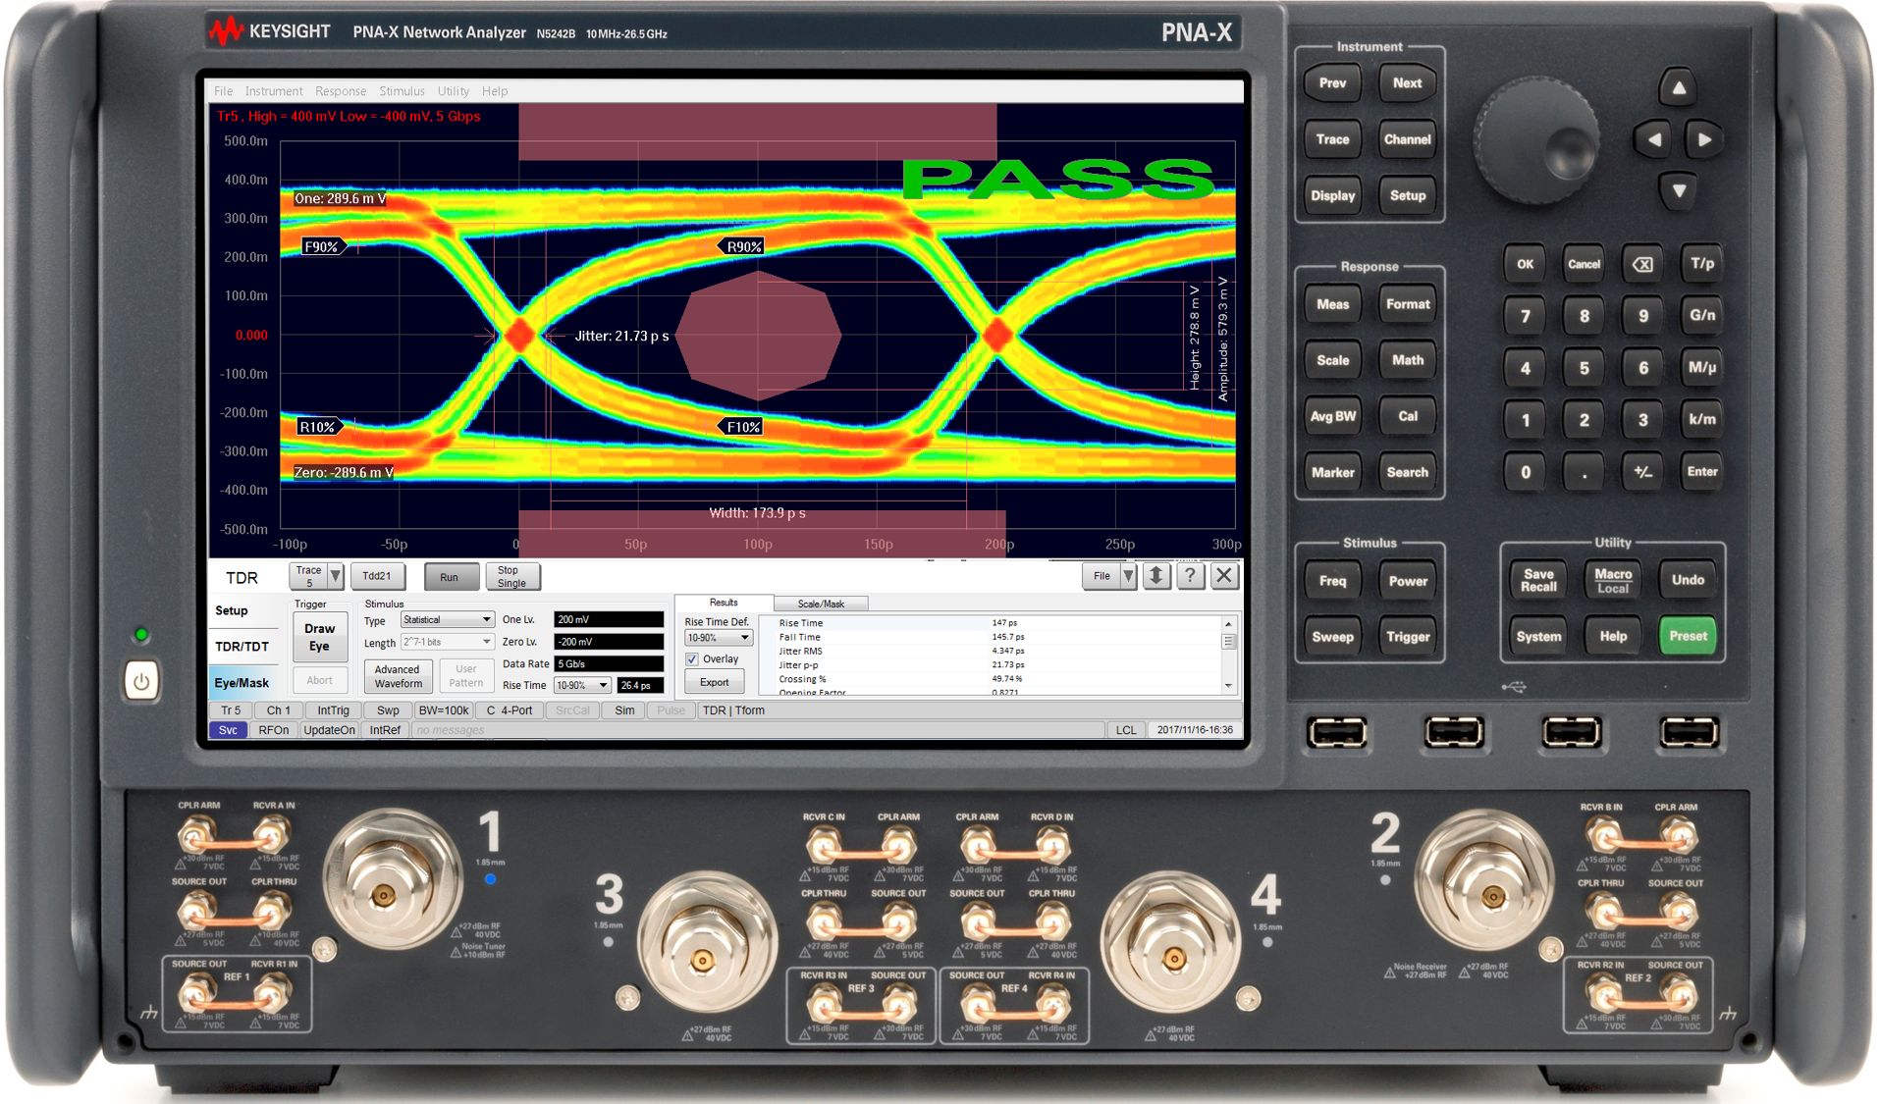Screen dimensions: 1880x1104
Task: Click the Draw Eye button
Action: (x=319, y=637)
